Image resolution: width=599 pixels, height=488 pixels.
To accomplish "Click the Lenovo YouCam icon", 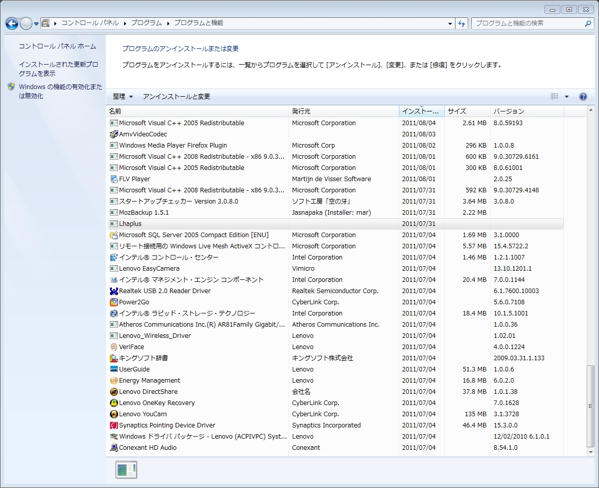I will click(114, 414).
